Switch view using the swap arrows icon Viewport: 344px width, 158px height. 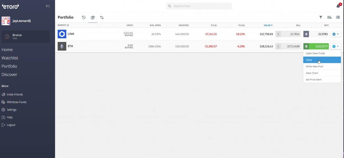[x=102, y=17]
